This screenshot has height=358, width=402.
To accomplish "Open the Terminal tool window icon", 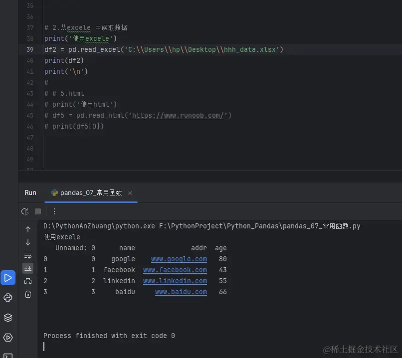I will point(8,356).
